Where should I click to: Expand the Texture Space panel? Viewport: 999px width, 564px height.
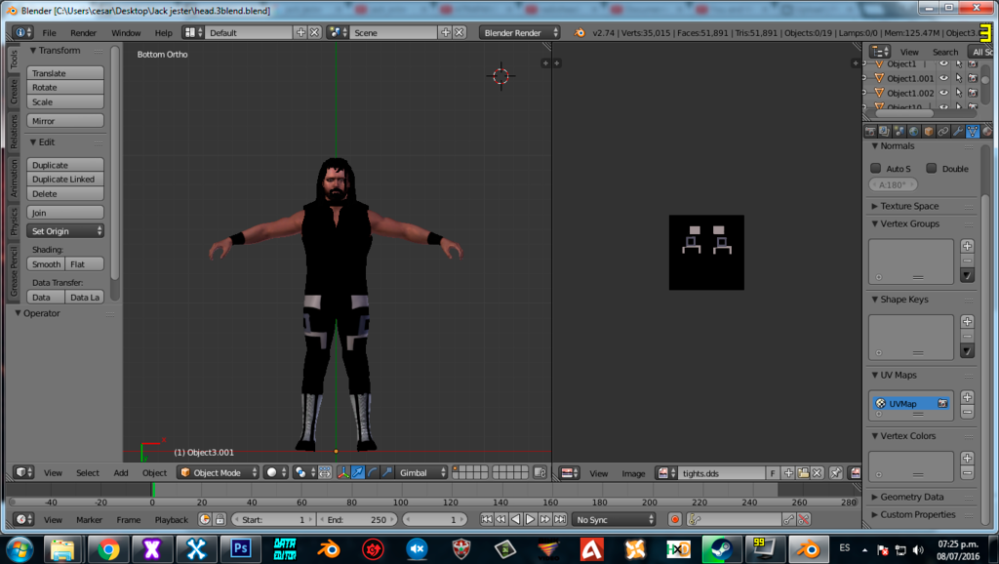tap(909, 206)
